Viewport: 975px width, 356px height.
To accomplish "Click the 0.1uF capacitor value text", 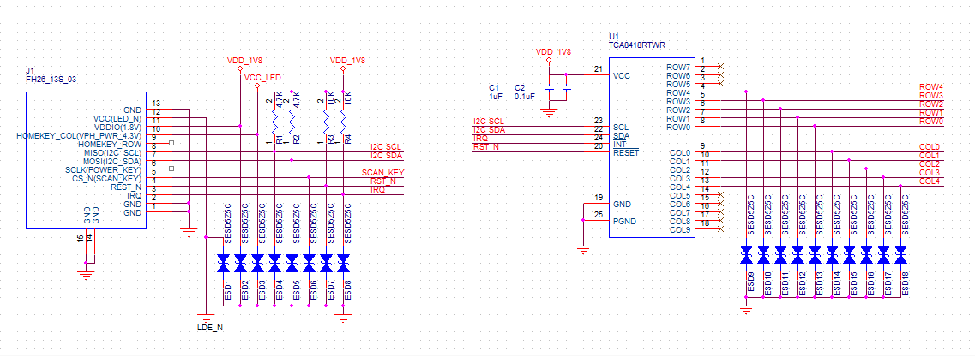I will pyautogui.click(x=525, y=96).
